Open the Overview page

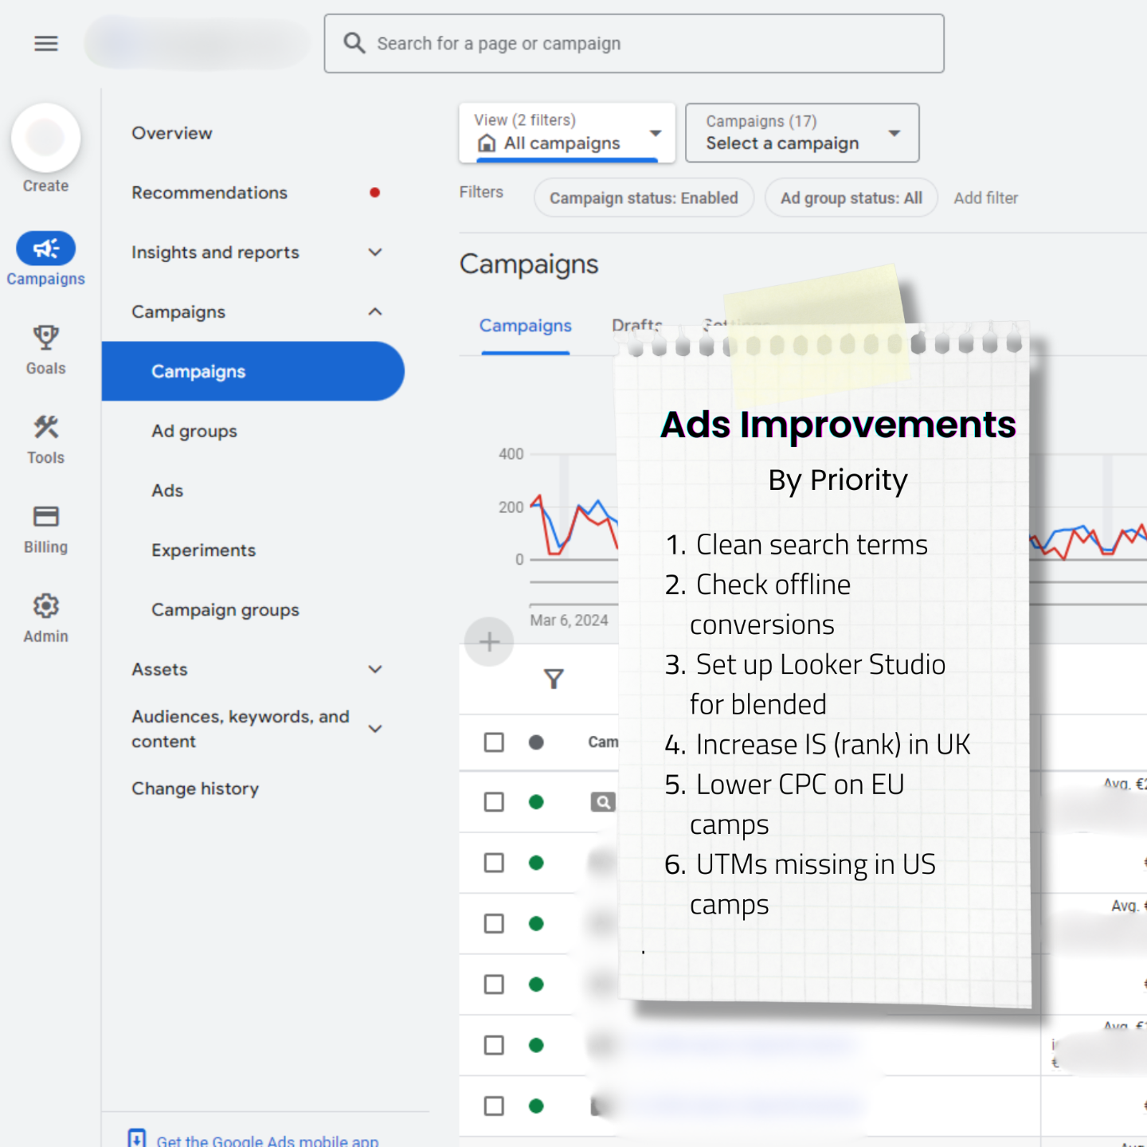click(172, 133)
